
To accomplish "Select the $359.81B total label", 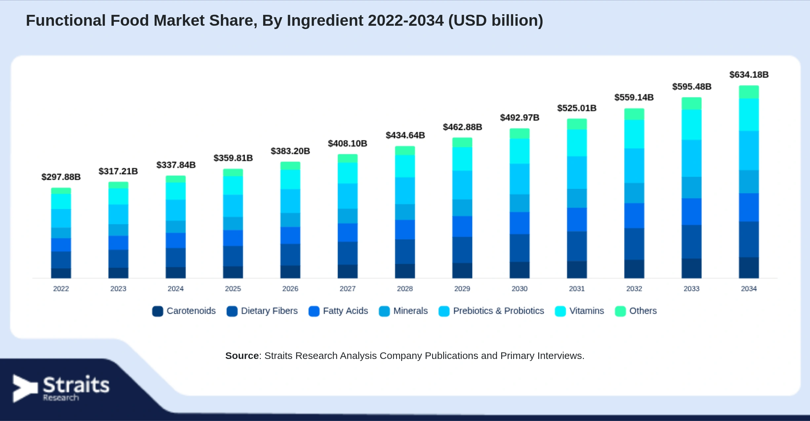I will coord(233,158).
